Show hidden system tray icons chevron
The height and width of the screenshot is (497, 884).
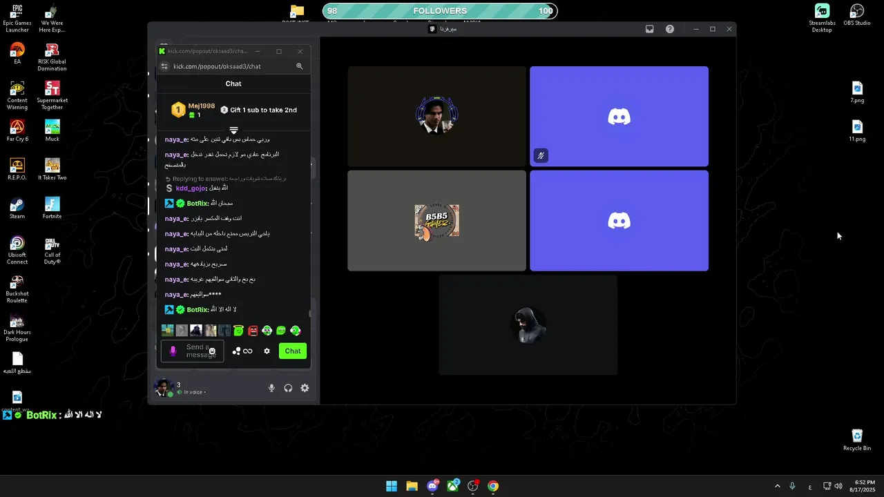[x=777, y=486]
